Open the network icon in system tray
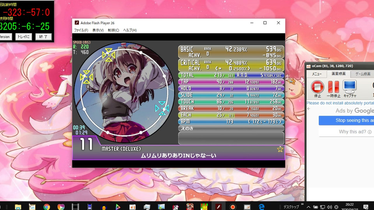The height and width of the screenshot is (210, 374). point(323,207)
